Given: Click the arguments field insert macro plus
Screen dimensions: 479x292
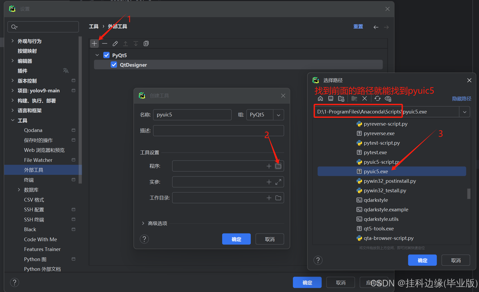Looking at the screenshot, I should tap(269, 182).
